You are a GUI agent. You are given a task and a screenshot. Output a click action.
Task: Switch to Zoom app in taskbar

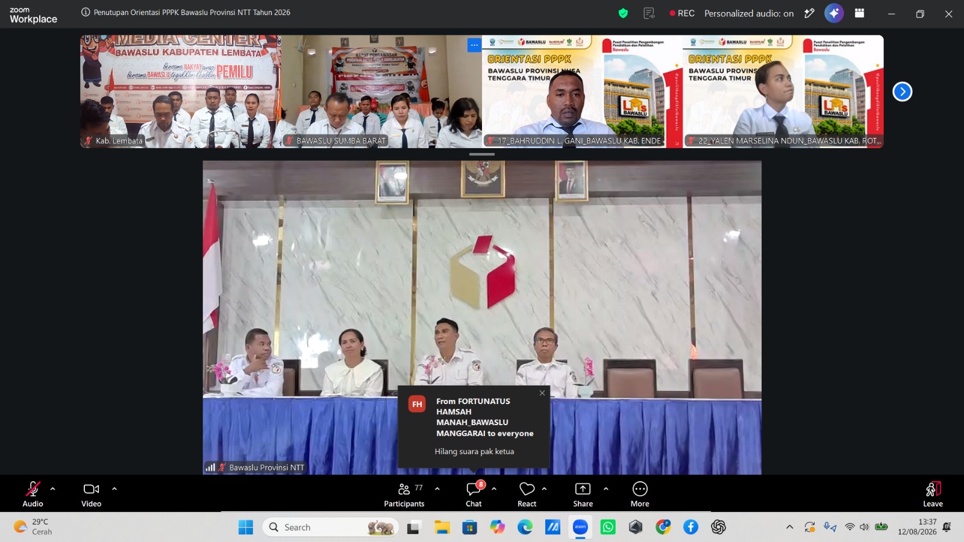[580, 528]
